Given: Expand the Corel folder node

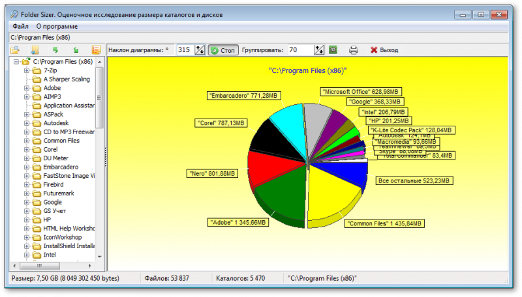Looking at the screenshot, I should point(27,150).
